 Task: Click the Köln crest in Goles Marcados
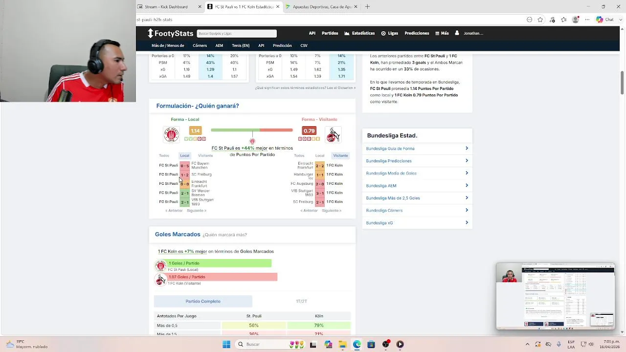pos(161,280)
